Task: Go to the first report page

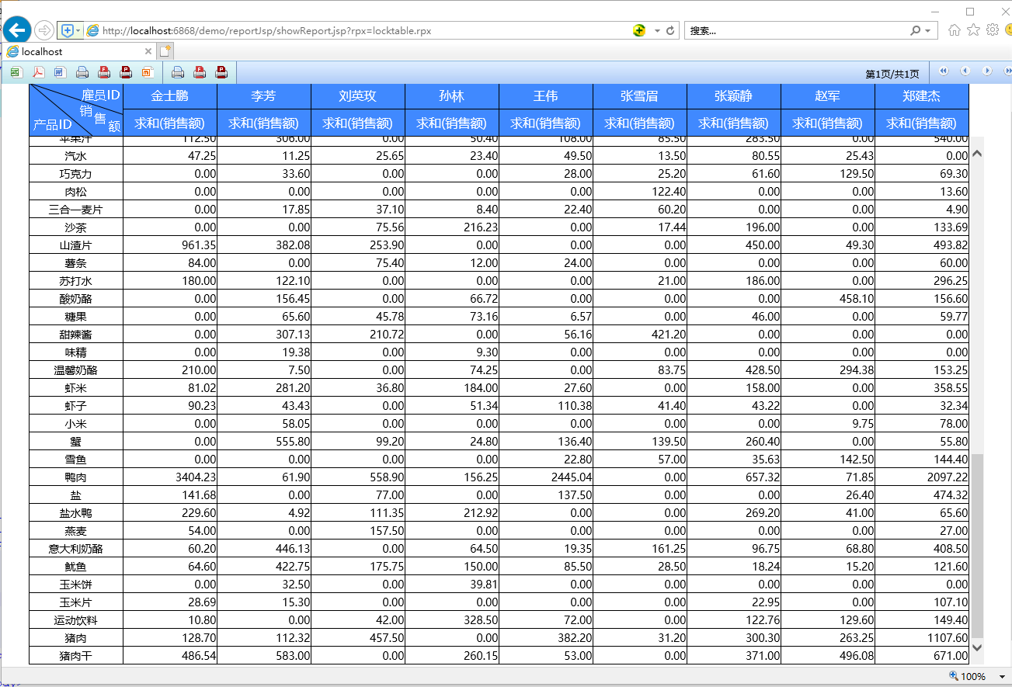Action: click(x=944, y=71)
